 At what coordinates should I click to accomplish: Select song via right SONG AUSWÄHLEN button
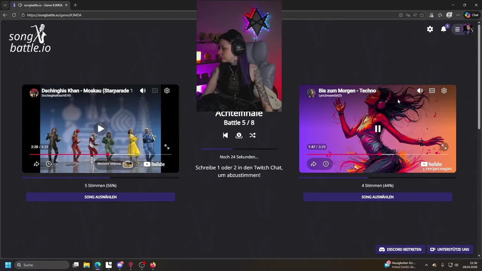tap(378, 197)
